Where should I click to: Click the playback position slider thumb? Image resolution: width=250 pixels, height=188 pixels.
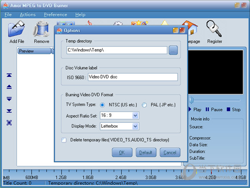[192, 100]
